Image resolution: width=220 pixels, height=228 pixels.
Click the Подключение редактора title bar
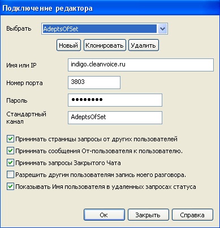(110, 9)
